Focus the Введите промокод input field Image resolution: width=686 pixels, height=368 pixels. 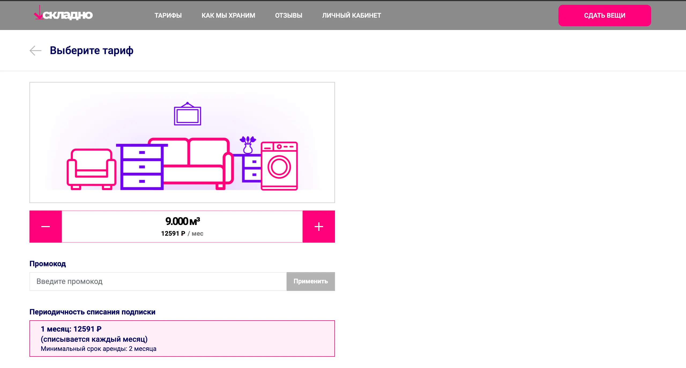[158, 281]
